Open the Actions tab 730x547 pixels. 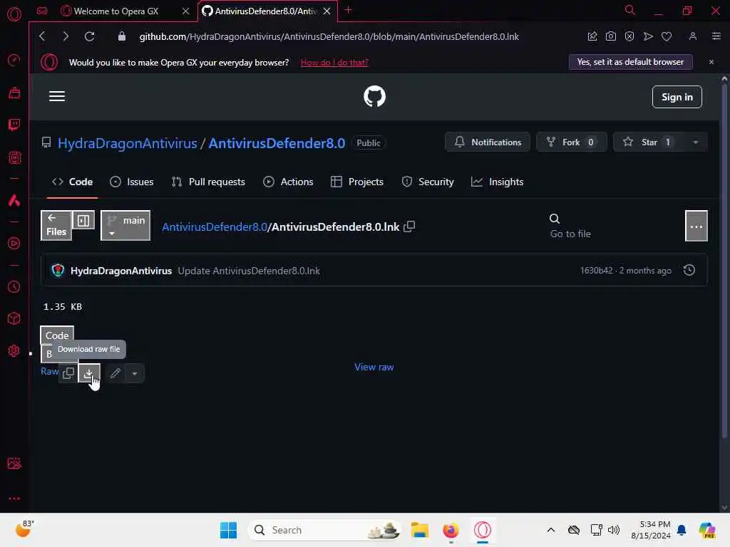288,182
